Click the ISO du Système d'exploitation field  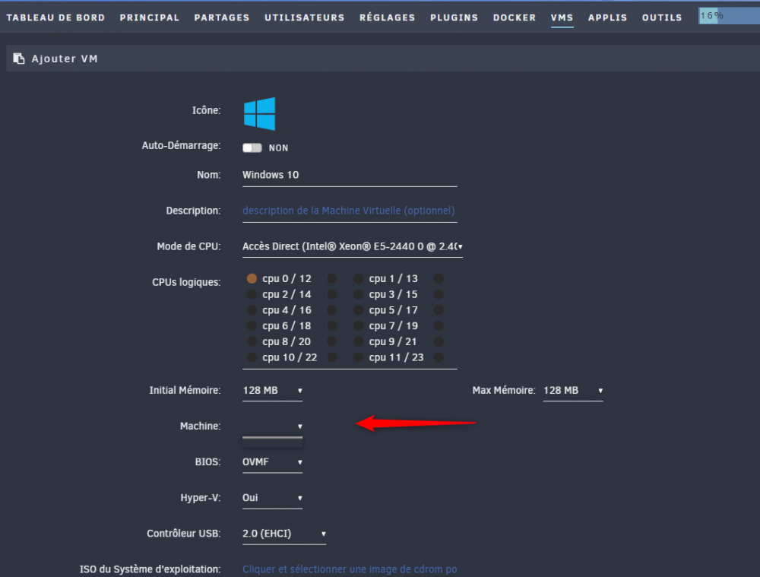click(x=350, y=569)
